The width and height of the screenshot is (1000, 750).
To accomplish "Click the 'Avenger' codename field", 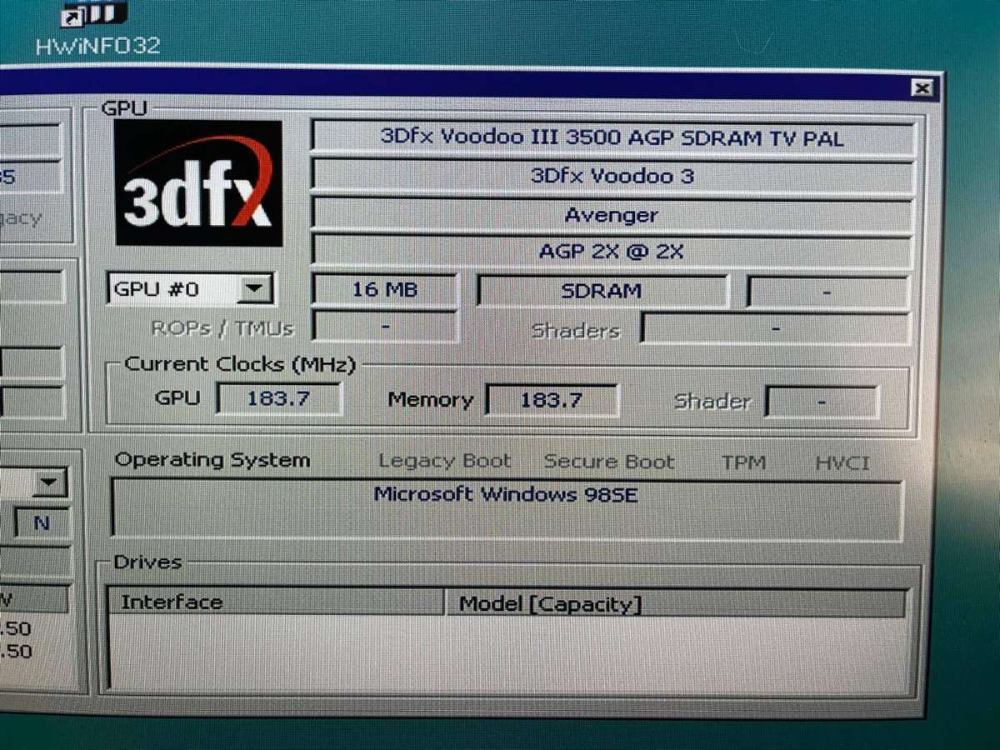I will [612, 215].
